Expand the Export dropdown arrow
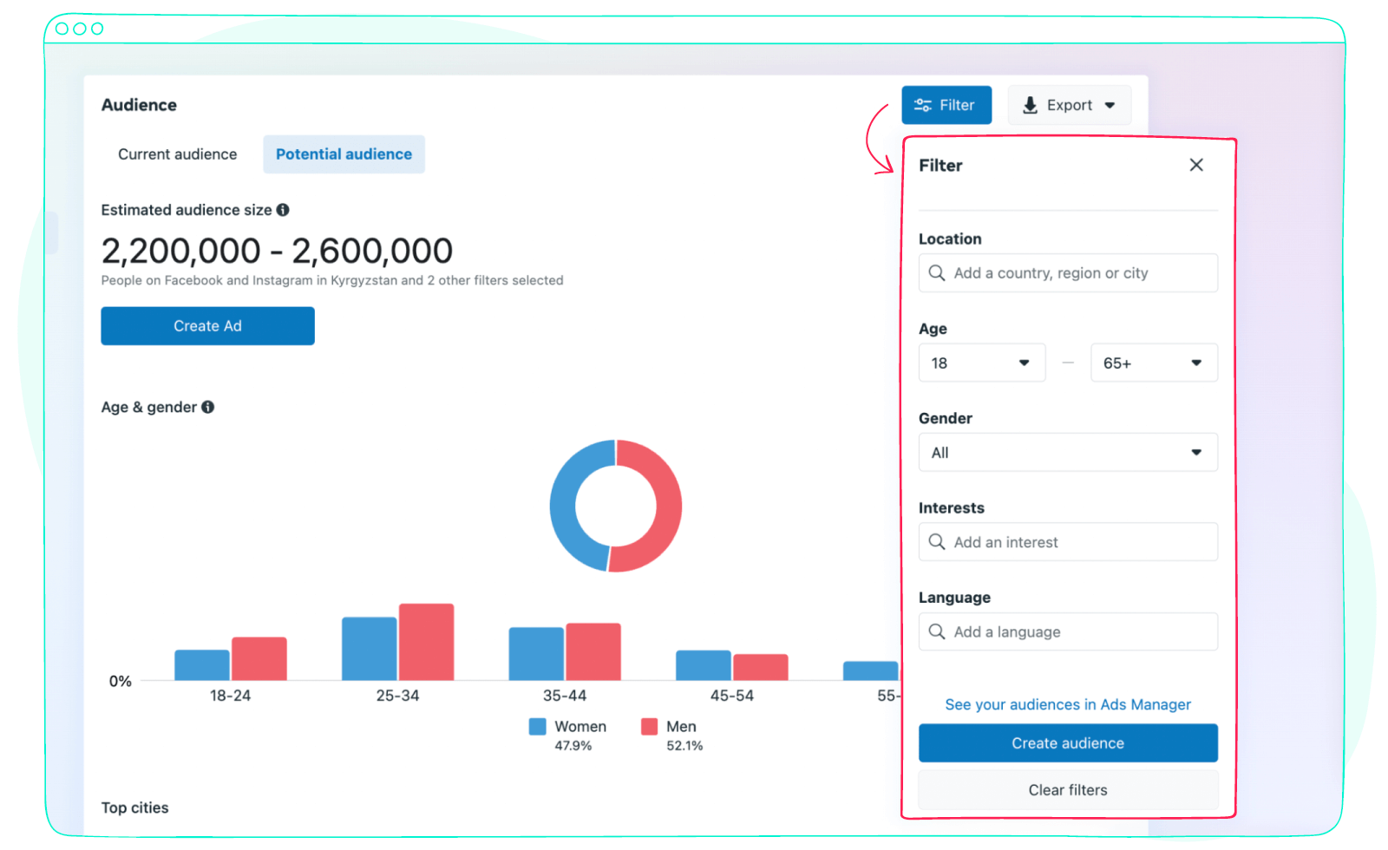Viewport: 1388px width, 850px height. coord(1110,105)
